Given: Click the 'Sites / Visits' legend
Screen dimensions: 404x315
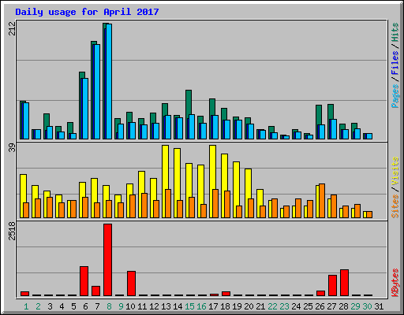Looking at the screenshot, I should pos(395,187).
